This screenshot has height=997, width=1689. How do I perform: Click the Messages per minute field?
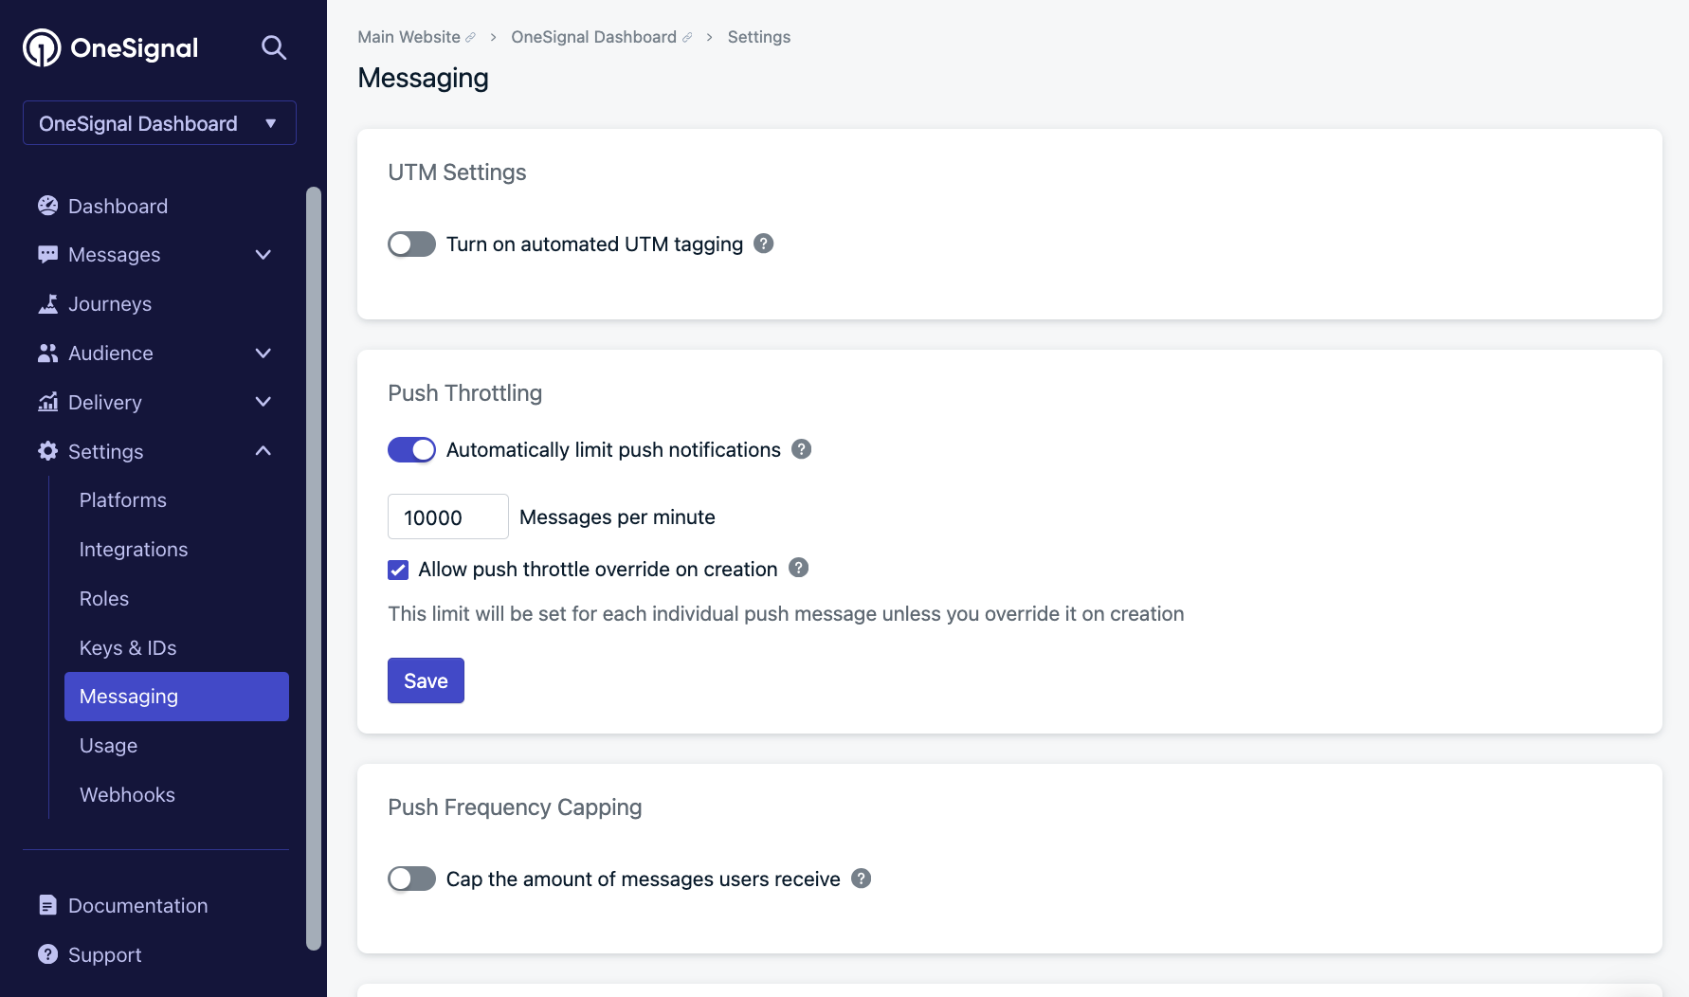click(447, 517)
